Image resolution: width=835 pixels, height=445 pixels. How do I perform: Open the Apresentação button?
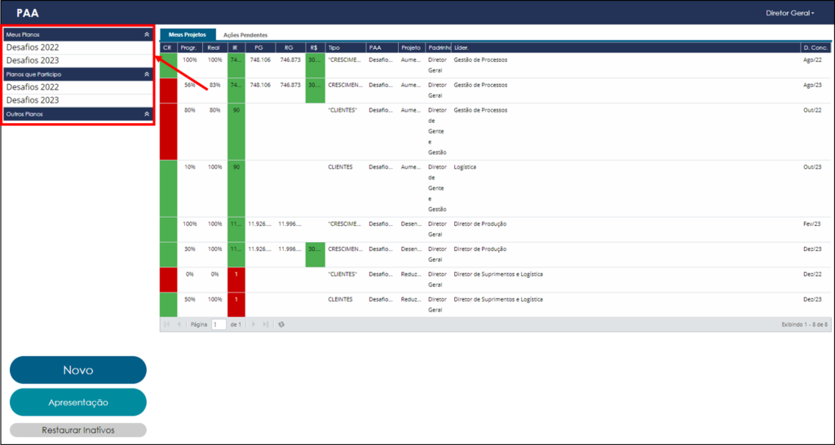78,403
